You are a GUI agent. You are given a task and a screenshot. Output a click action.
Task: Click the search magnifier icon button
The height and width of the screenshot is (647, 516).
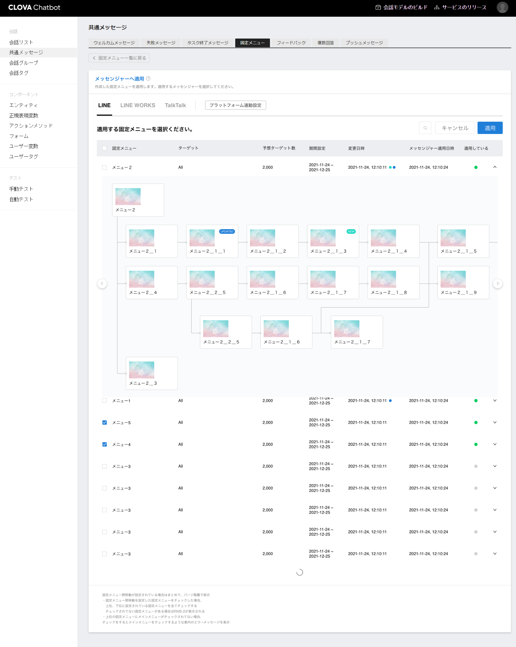click(x=425, y=128)
